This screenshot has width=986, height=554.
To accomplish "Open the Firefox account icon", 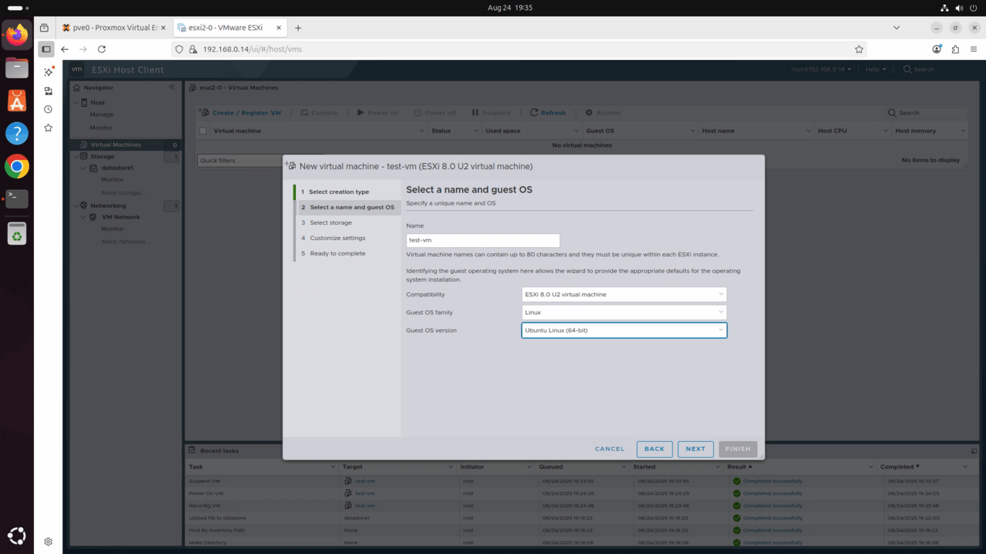I will (937, 49).
